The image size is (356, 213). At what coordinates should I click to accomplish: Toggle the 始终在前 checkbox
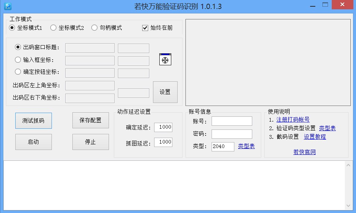click(145, 28)
